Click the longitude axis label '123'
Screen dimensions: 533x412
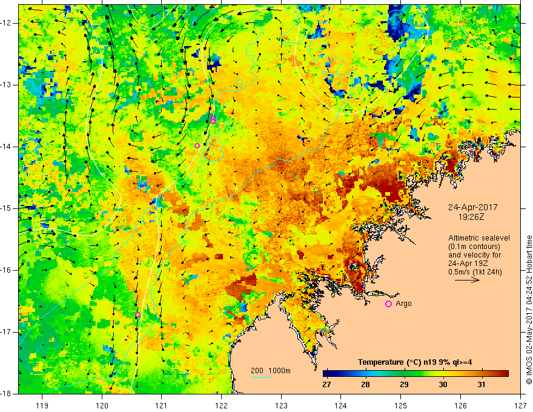(x=281, y=405)
